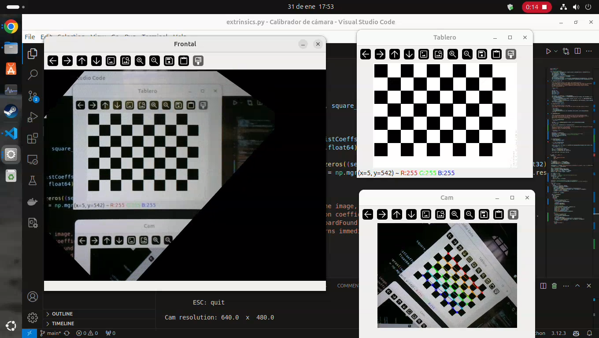Open Docker view in activity bar

click(x=33, y=202)
